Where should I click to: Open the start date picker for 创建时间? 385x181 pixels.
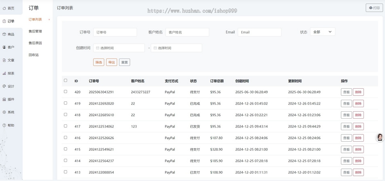point(119,48)
